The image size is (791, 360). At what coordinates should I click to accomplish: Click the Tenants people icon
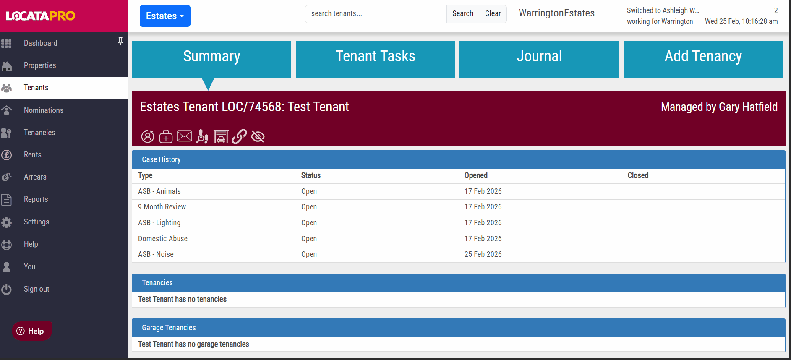click(6, 88)
